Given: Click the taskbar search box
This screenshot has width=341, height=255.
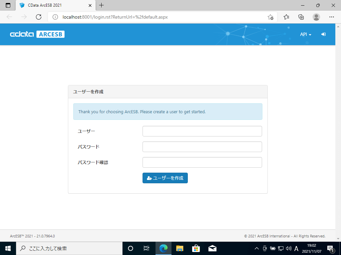Looking at the screenshot, I should coord(69,248).
